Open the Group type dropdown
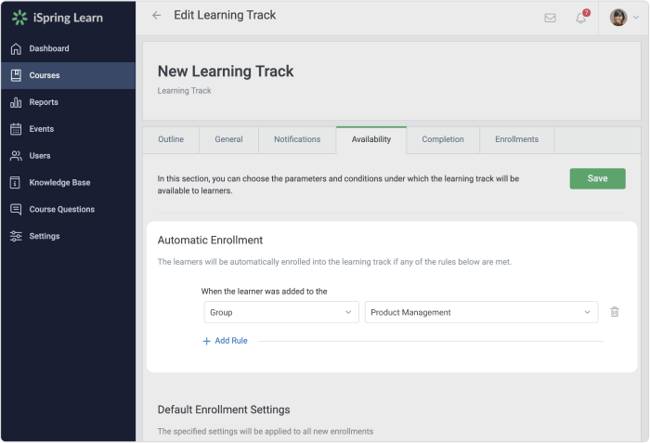 (x=281, y=312)
